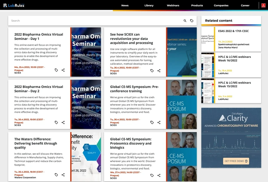The height and width of the screenshot is (182, 268).
Task: Click 'Mo, 11.4.2022' date text
Action: [x=225, y=96]
